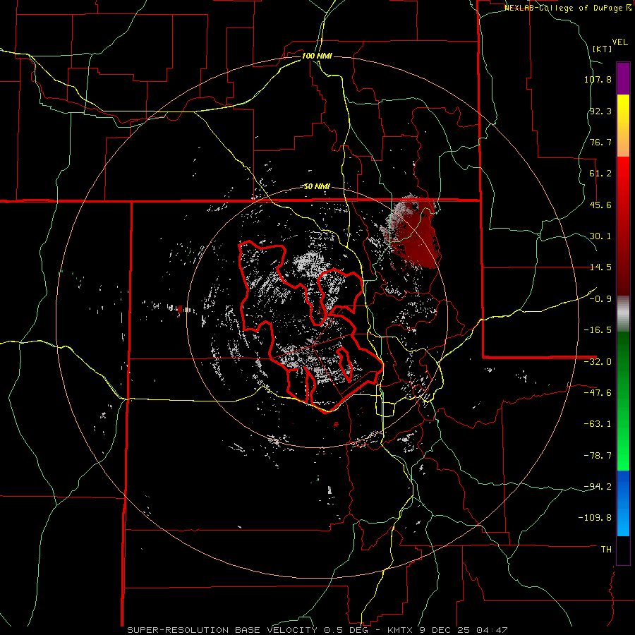This screenshot has height=635, width=635.
Task: Click the small red echo west of radar
Action: tap(180, 309)
